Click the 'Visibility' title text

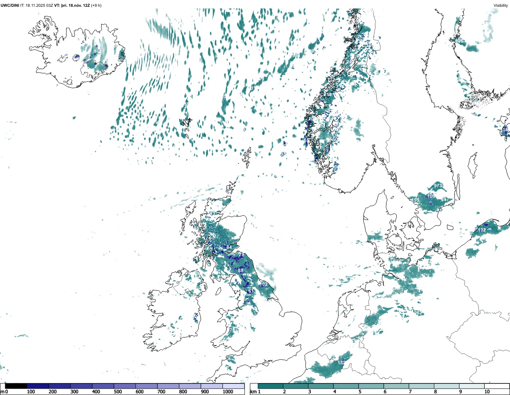(x=500, y=6)
